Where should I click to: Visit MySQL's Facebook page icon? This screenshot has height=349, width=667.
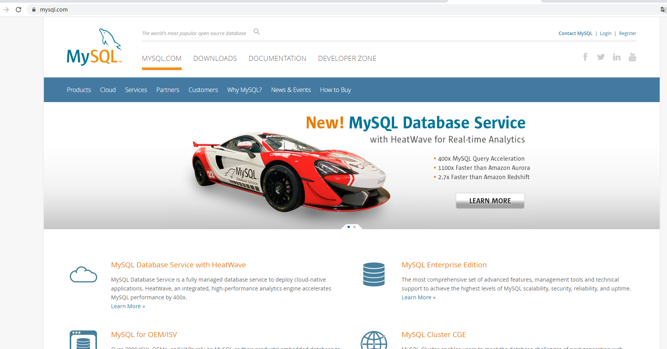point(585,57)
